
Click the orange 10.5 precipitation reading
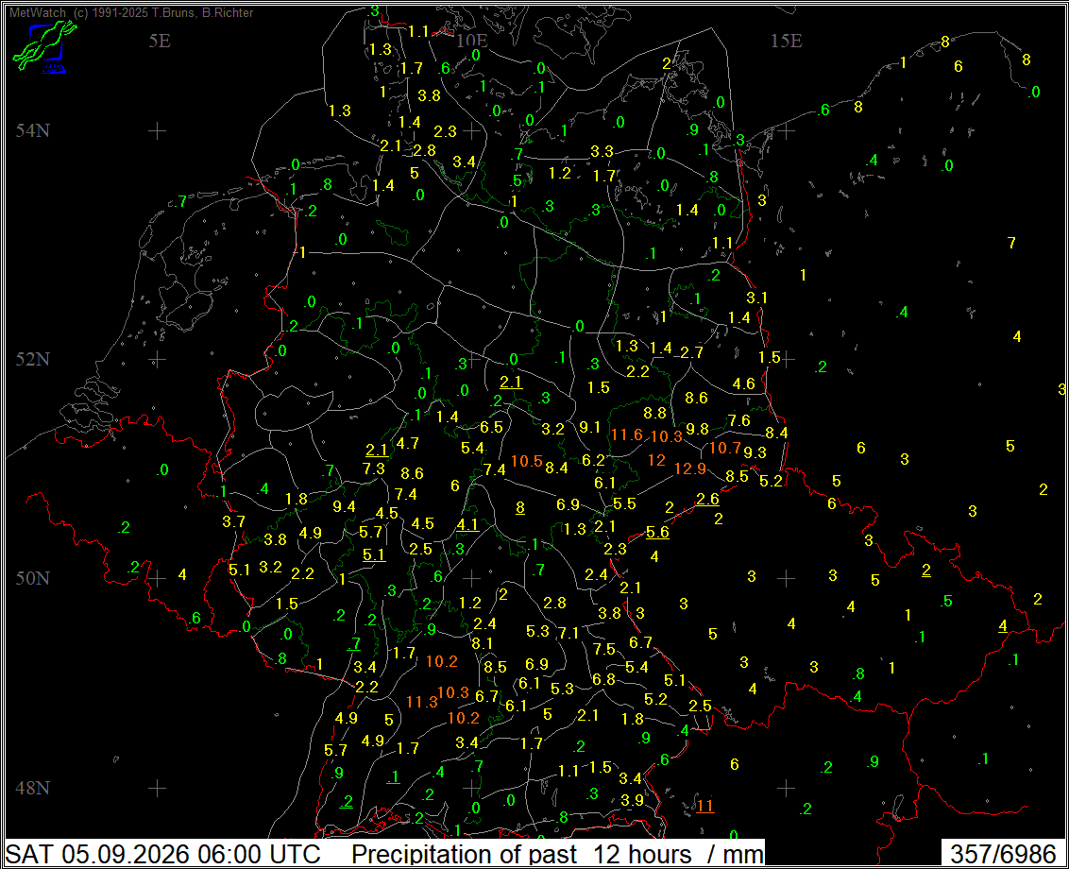(526, 461)
